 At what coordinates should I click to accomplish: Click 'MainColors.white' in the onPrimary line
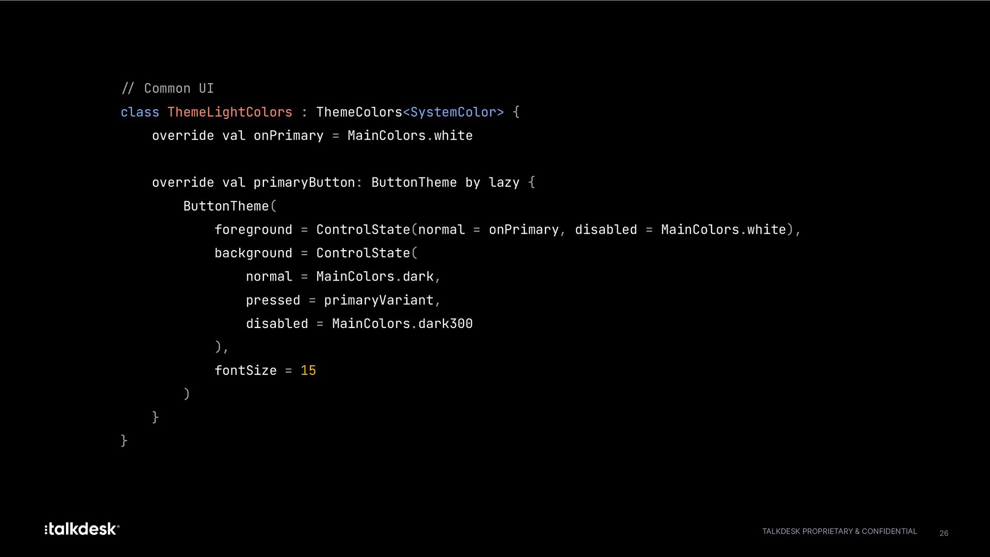click(x=410, y=136)
